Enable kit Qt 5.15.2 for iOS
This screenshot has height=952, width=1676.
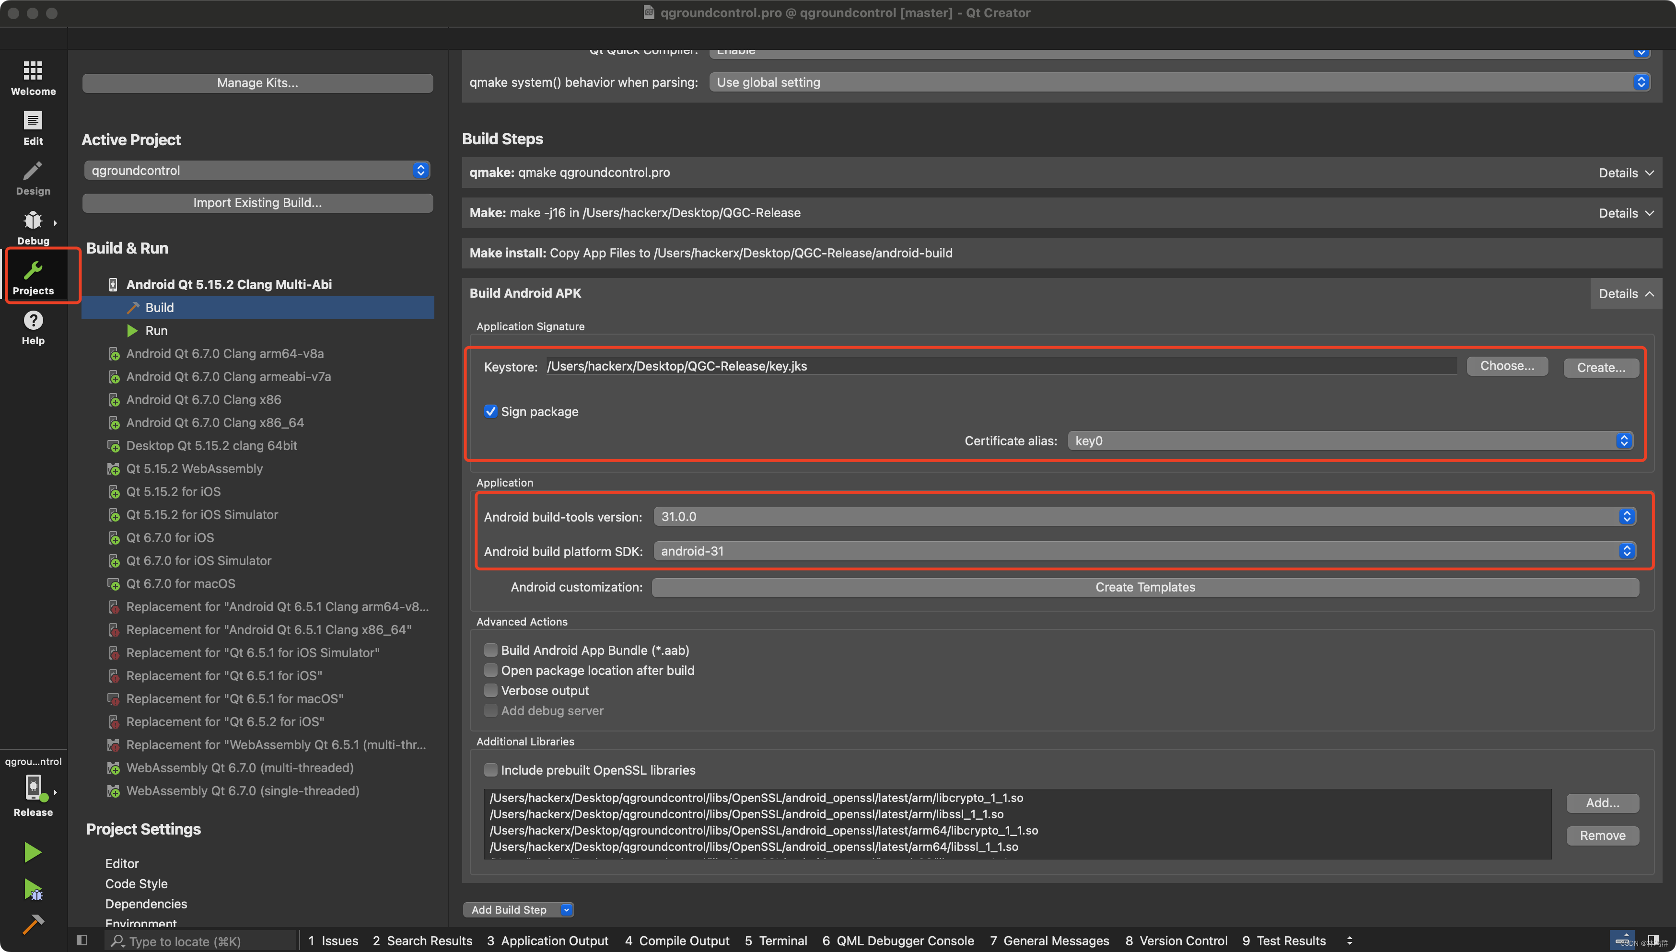[173, 492]
